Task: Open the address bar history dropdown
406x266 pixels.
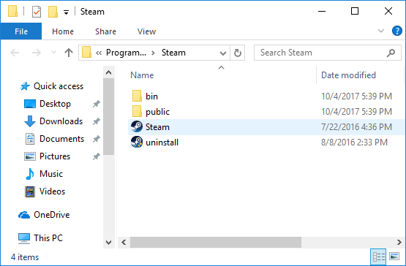Action: point(223,53)
